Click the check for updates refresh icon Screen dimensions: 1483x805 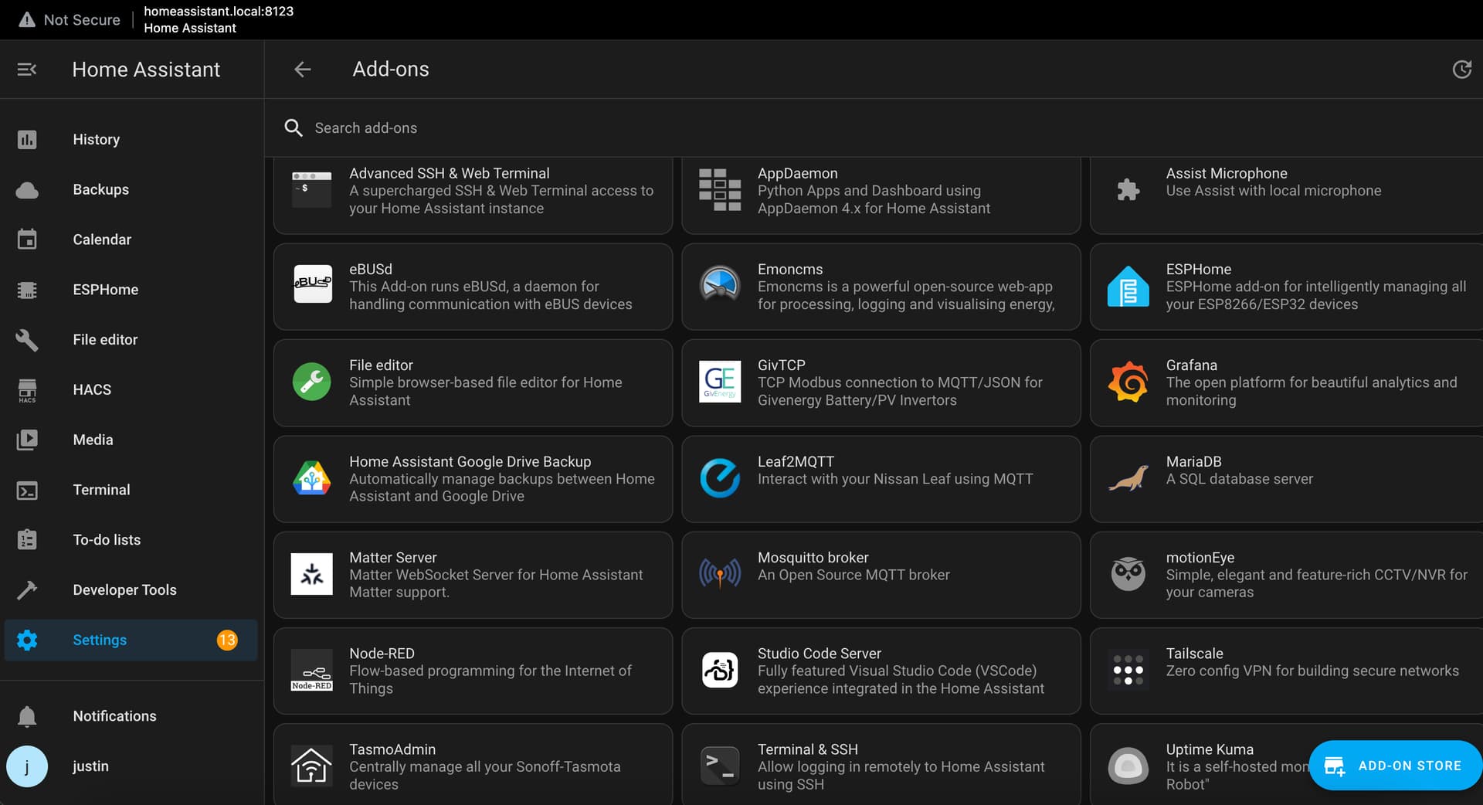(x=1461, y=70)
